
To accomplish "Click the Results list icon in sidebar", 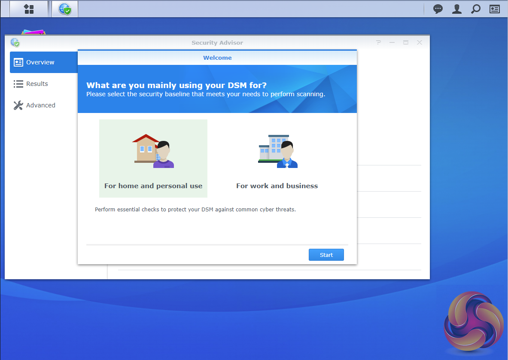I will [x=18, y=84].
